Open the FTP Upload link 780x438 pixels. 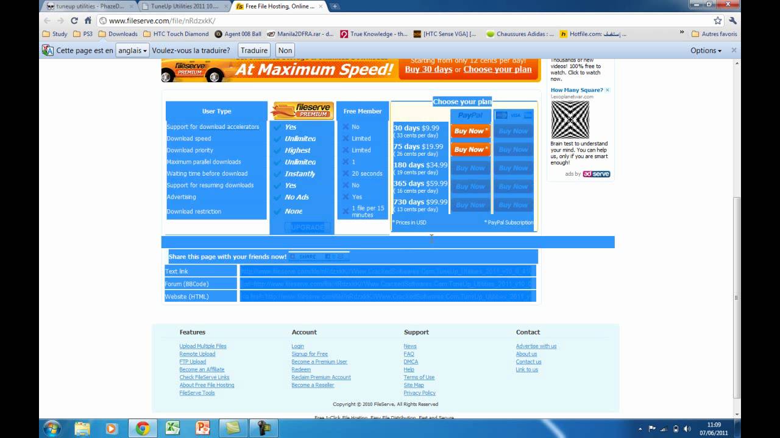pos(193,362)
